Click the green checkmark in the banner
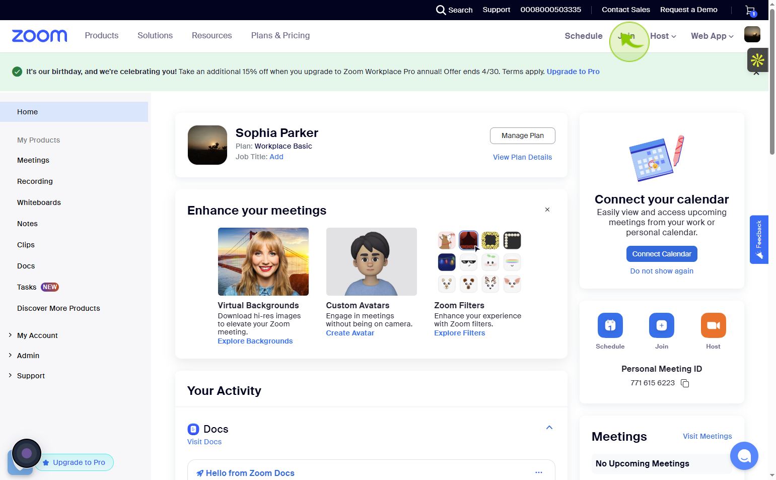Screen dimensions: 776x480 point(17,72)
